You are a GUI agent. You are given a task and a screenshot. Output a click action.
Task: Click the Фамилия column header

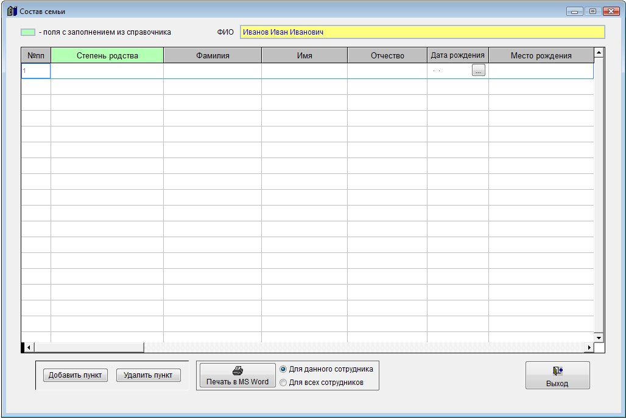pyautogui.click(x=213, y=55)
